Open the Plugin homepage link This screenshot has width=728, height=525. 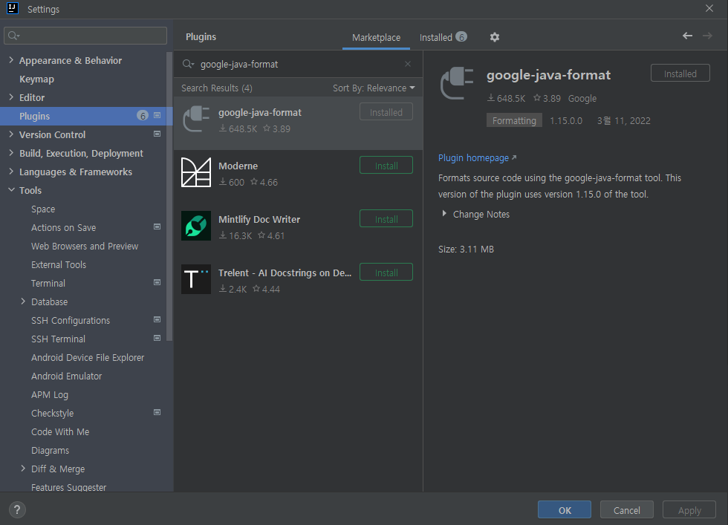click(473, 157)
